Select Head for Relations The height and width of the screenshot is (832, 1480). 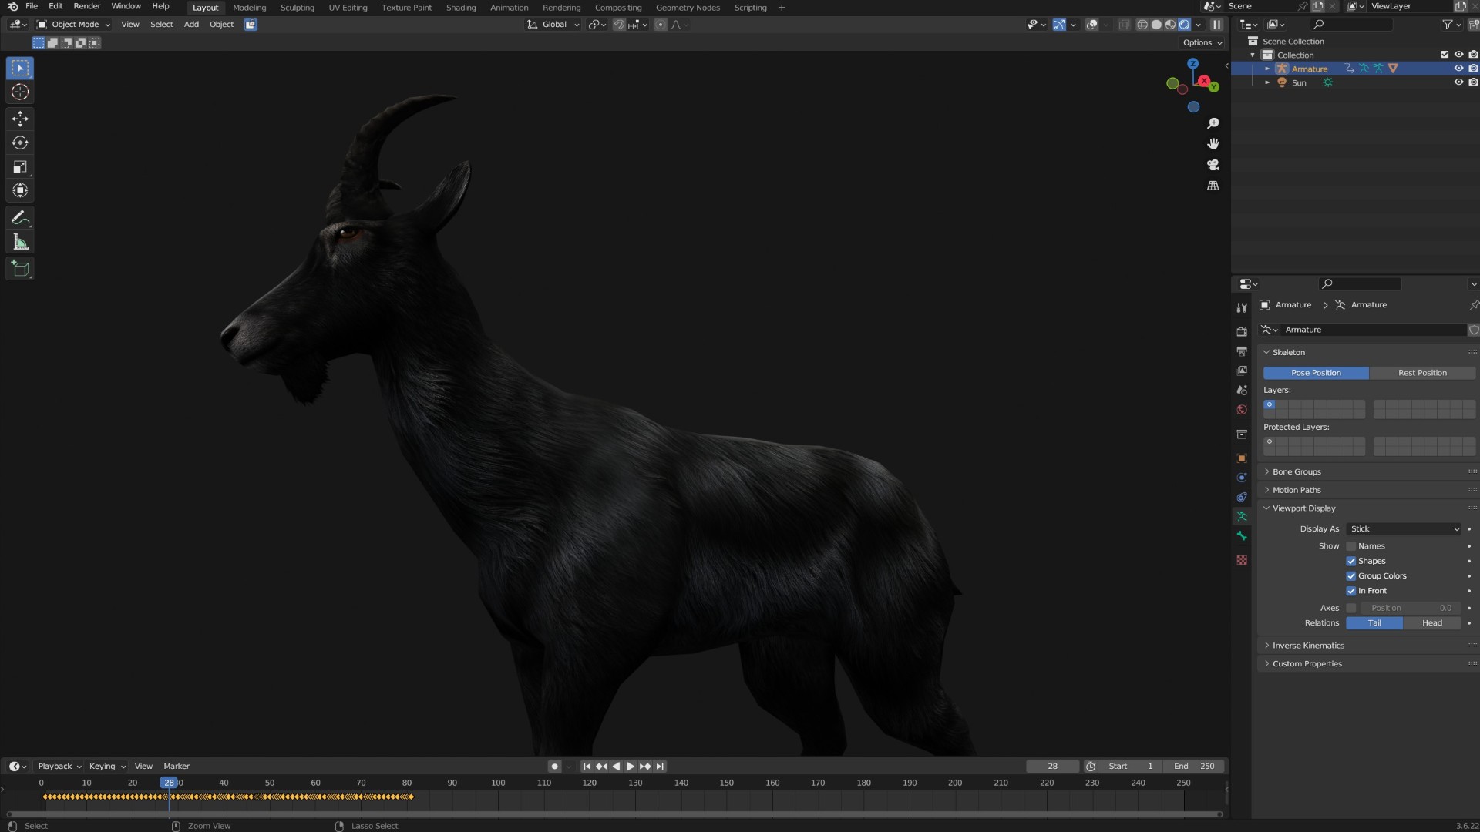pos(1432,623)
